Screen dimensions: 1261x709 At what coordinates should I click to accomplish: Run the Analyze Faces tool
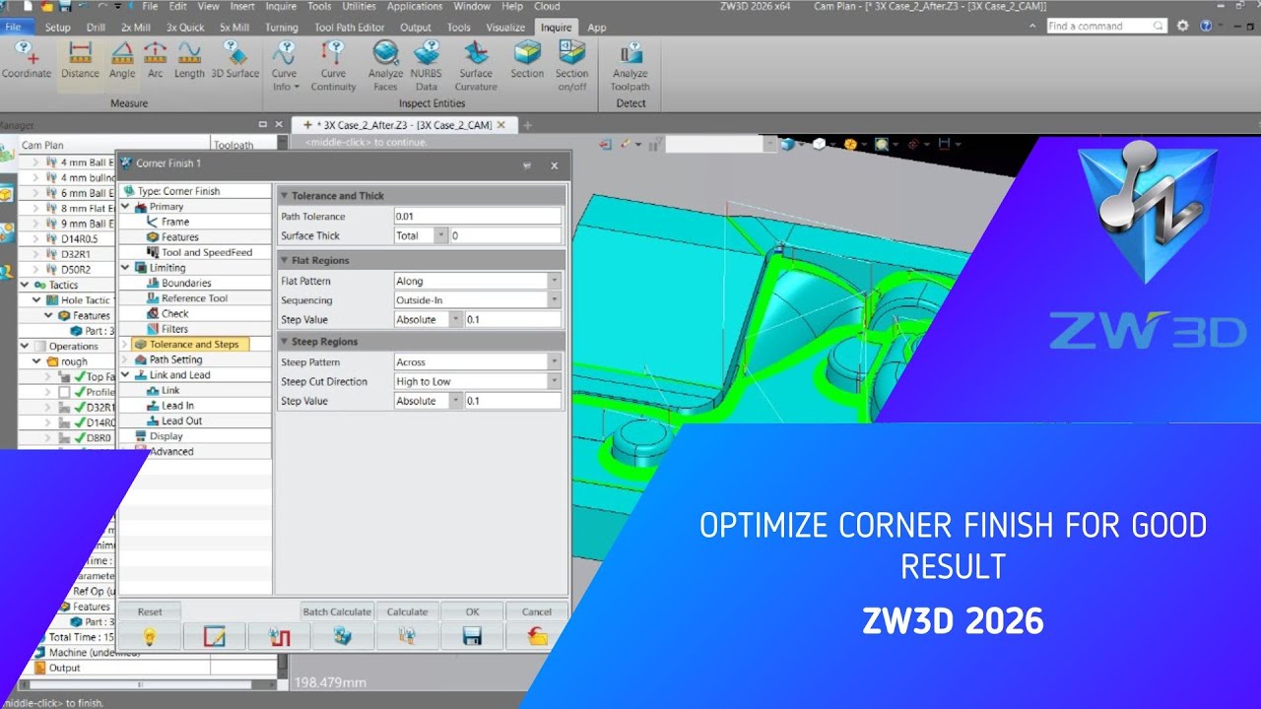click(385, 66)
